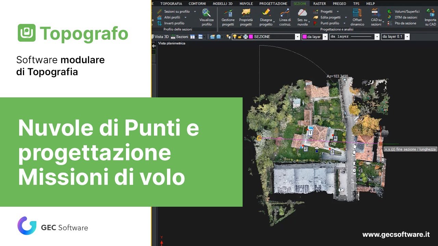
Task: Click vertical window tiling icon
Action: coord(193,37)
